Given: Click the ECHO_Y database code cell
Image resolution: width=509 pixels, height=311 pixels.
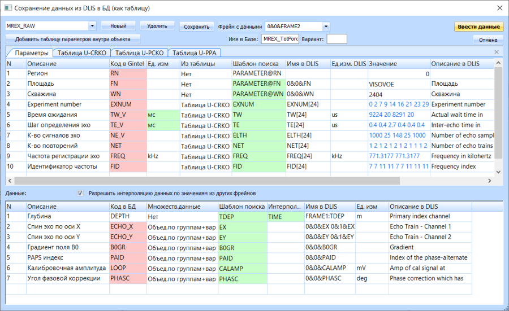Looking at the screenshot, I should click(x=128, y=237).
